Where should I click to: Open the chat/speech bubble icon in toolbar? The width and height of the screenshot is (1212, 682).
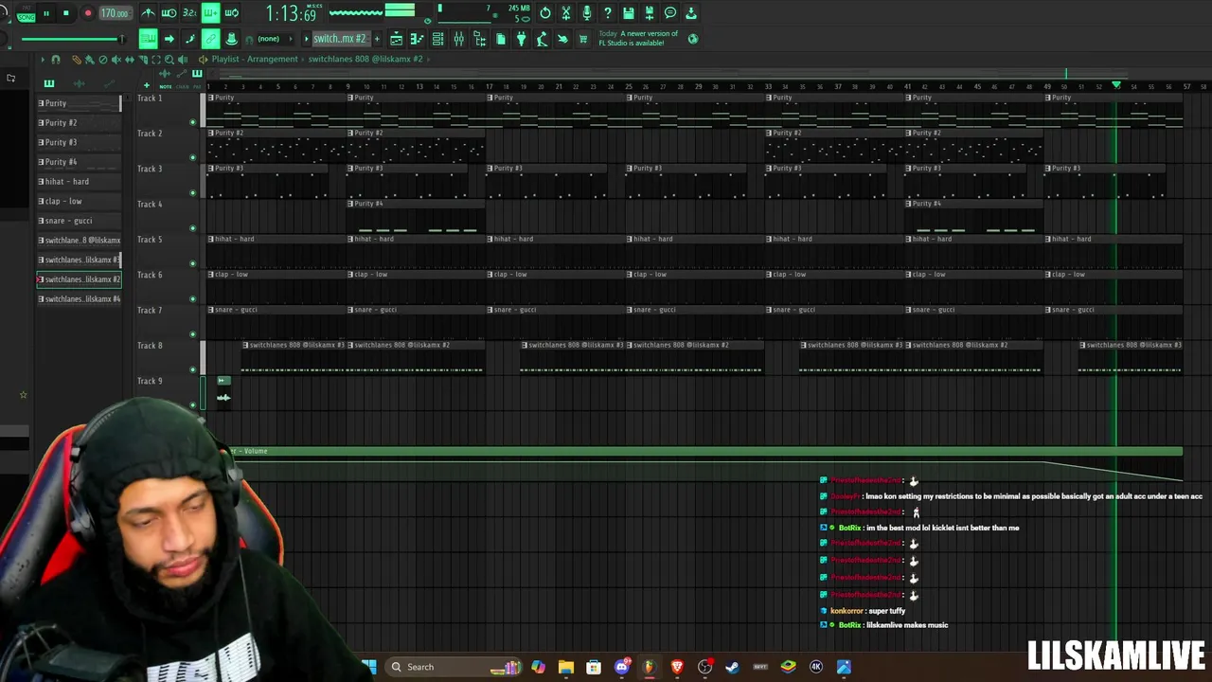[670, 13]
